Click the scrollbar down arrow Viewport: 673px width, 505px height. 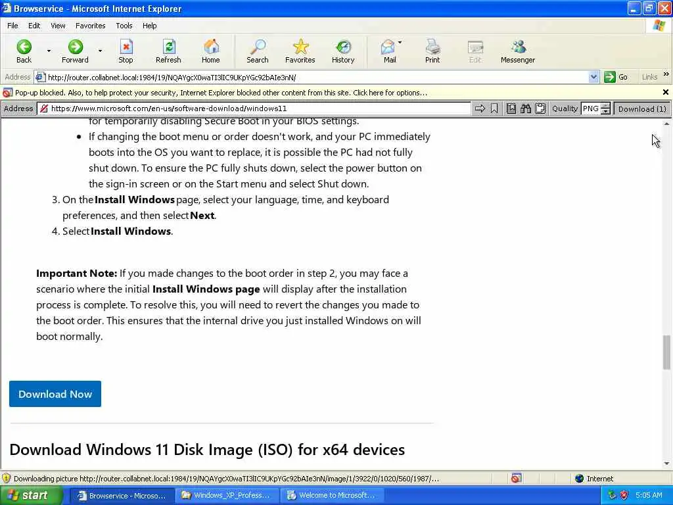666,464
